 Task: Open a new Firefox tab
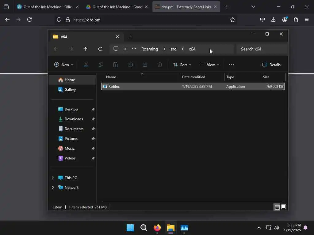pyautogui.click(x=227, y=7)
